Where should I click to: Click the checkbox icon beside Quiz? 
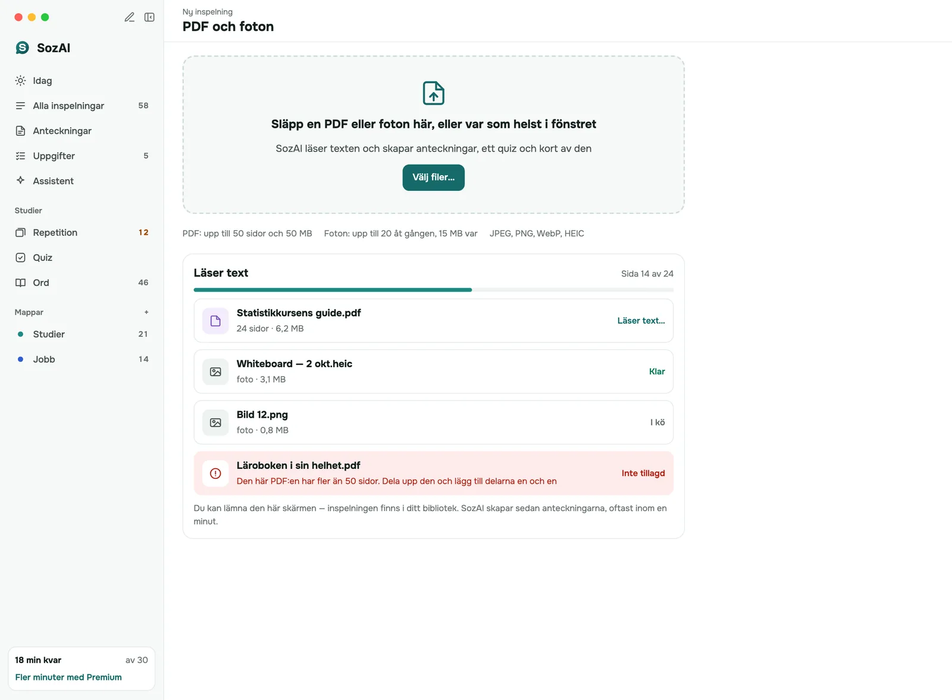point(20,257)
